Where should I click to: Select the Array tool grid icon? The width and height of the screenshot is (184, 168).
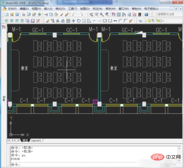point(68,21)
